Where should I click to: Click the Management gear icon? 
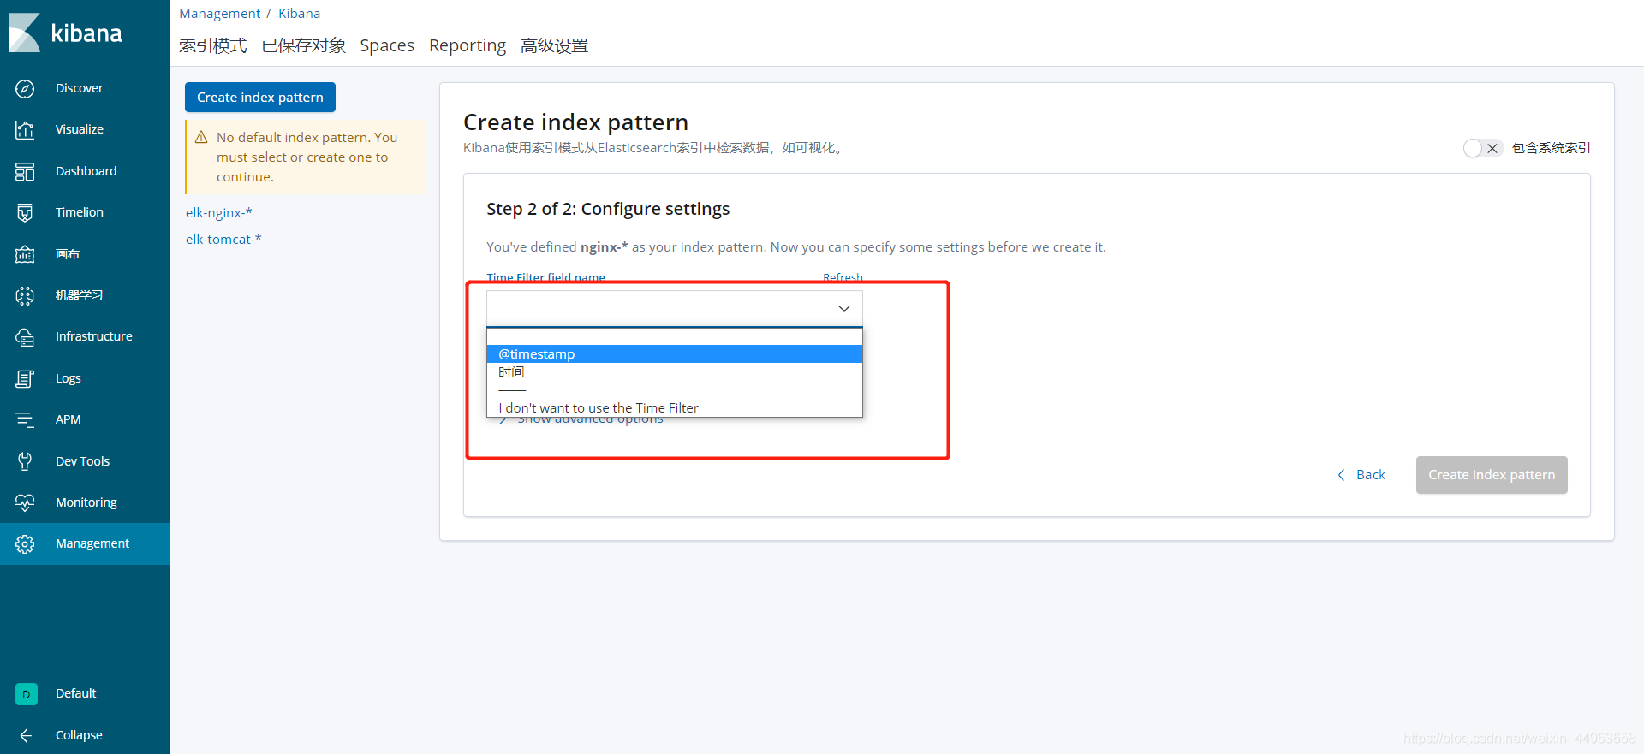click(25, 543)
